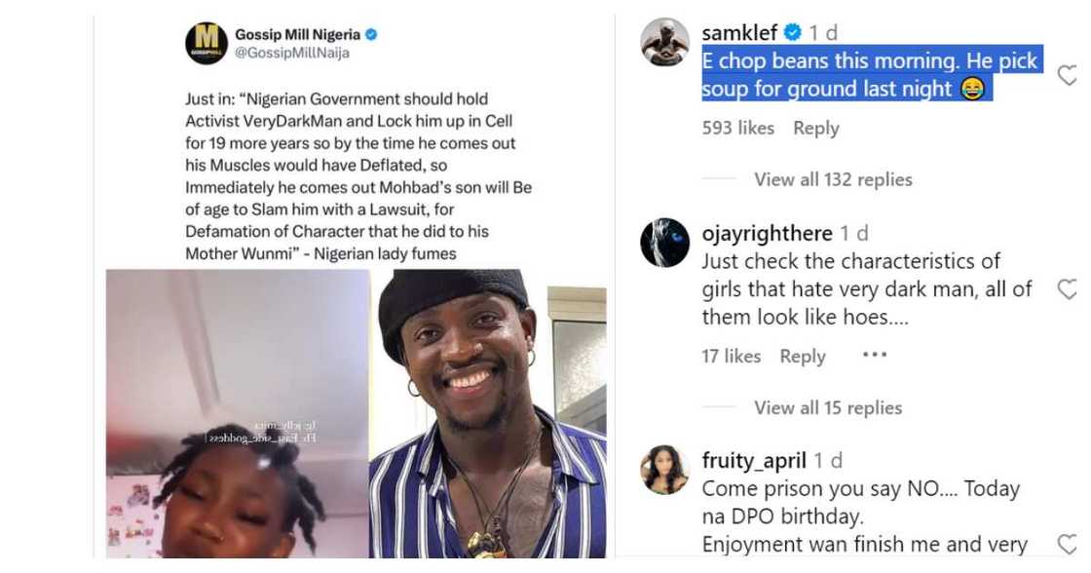Open more options on ojayrighthere's comment
The image size is (1091, 573).
point(875,356)
